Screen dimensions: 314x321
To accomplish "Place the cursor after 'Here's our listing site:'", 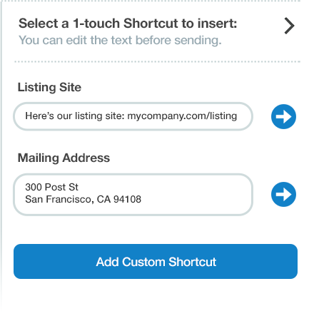I will (x=126, y=116).
